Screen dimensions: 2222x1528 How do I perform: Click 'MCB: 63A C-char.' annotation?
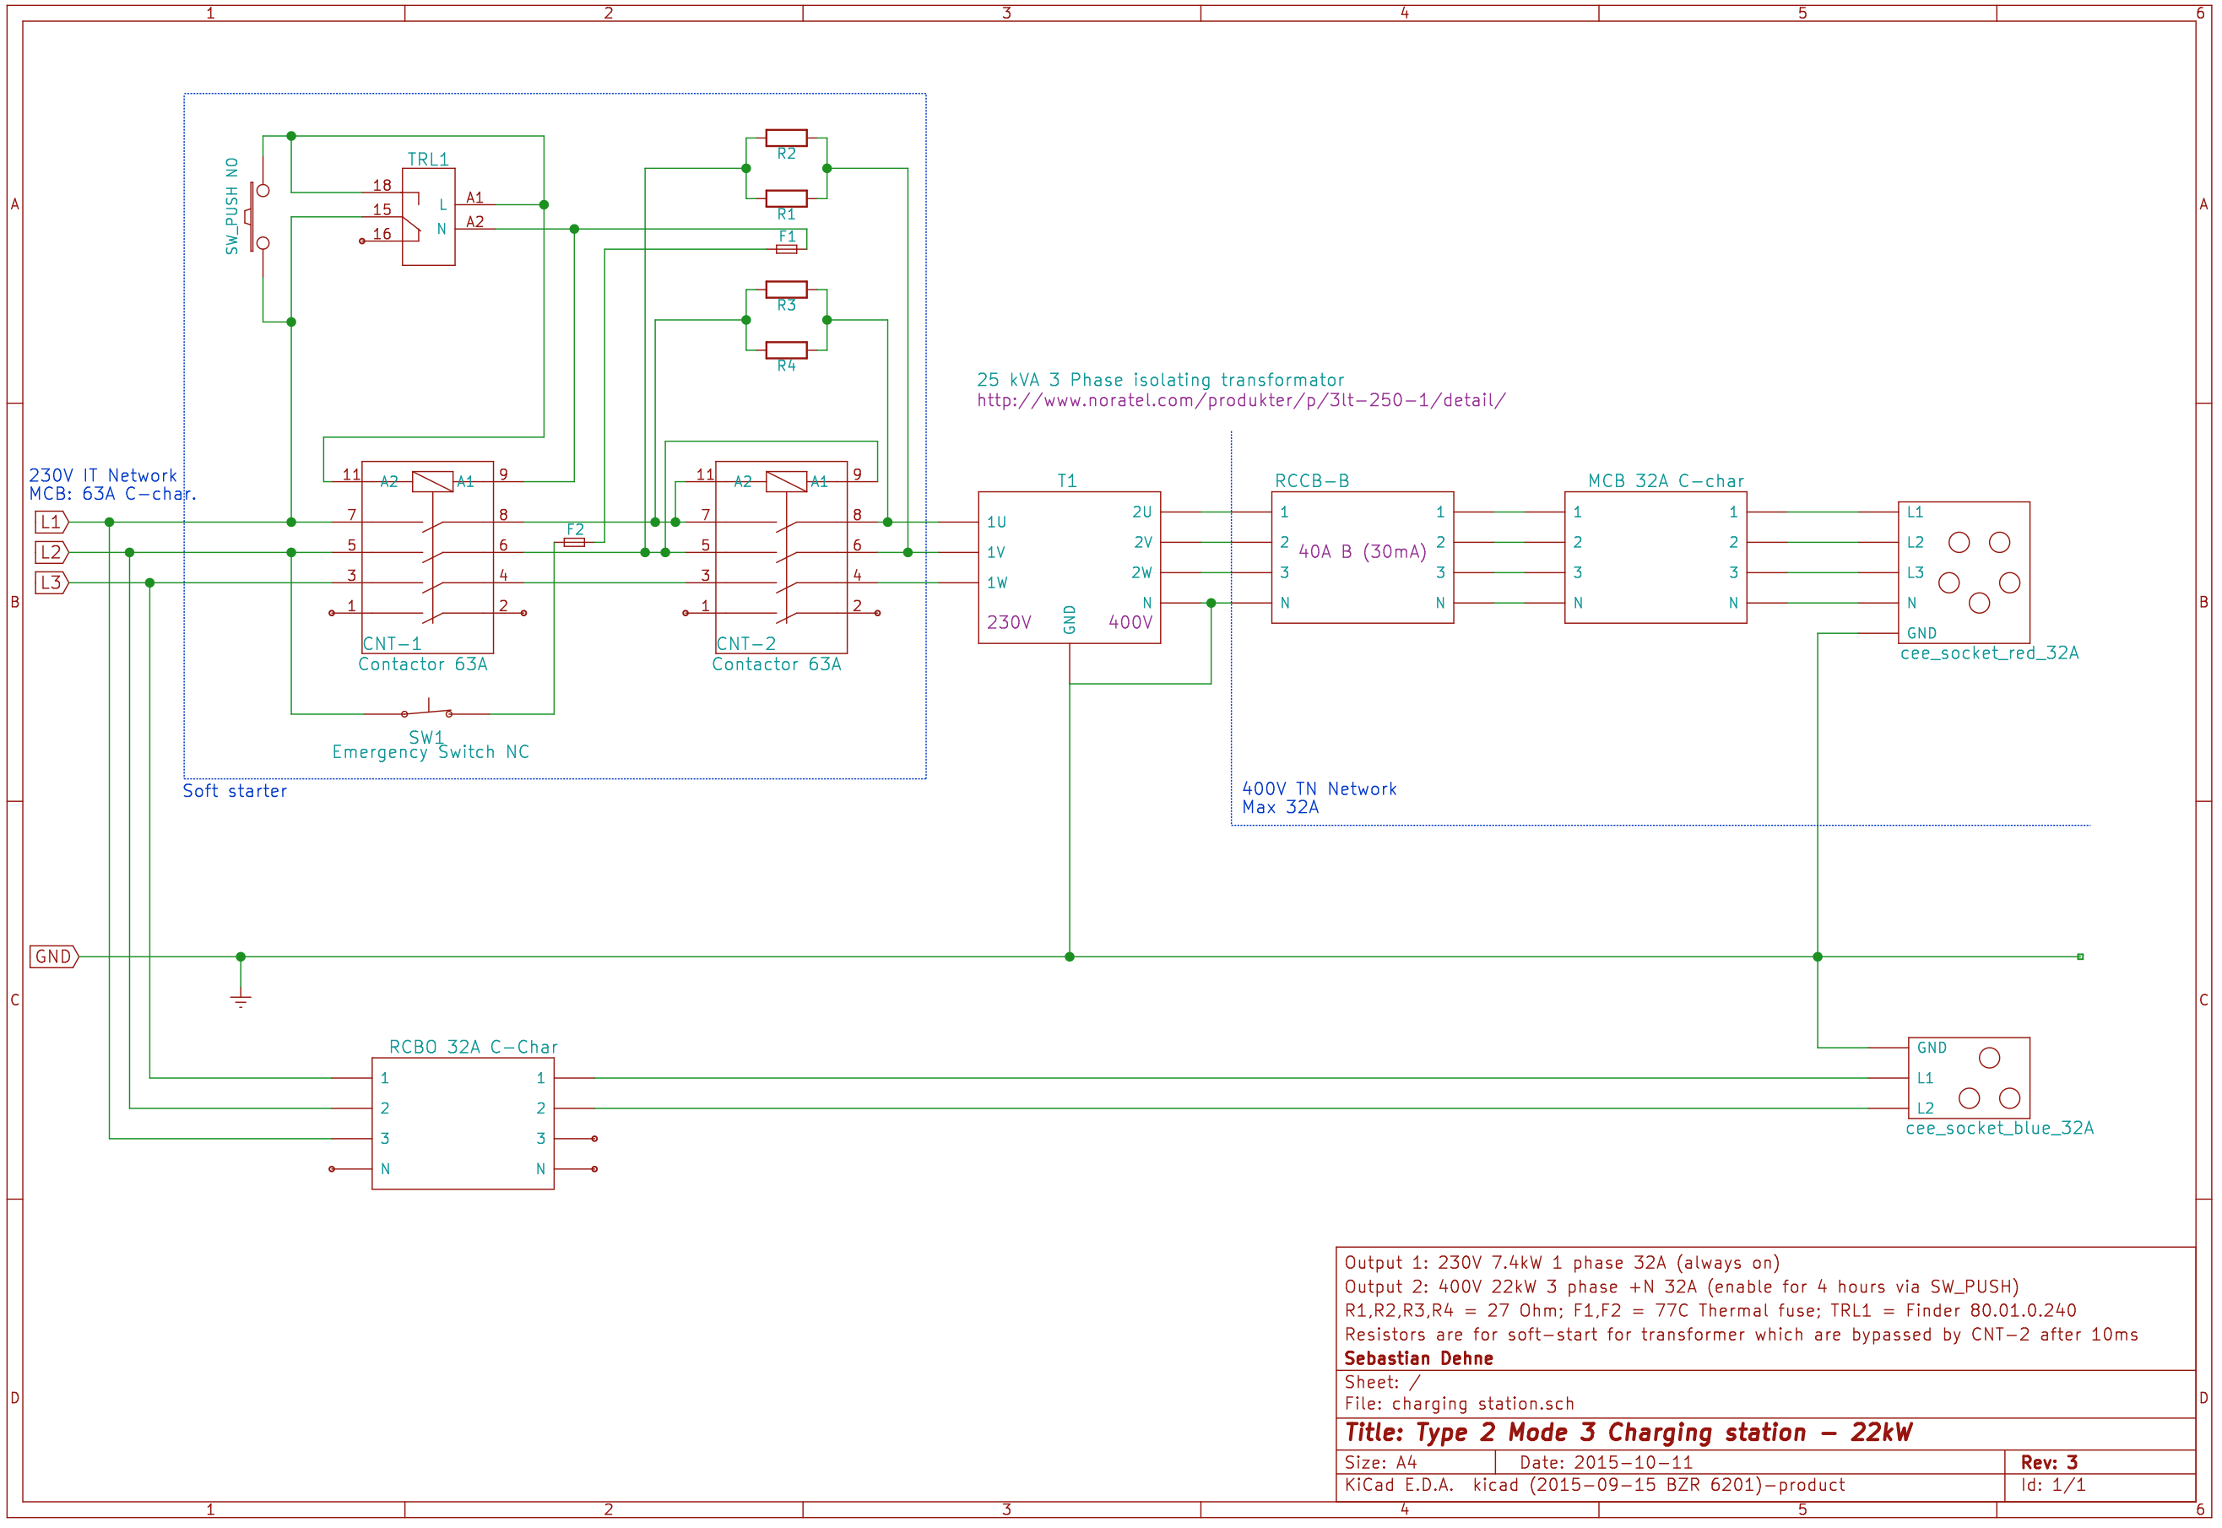(113, 494)
